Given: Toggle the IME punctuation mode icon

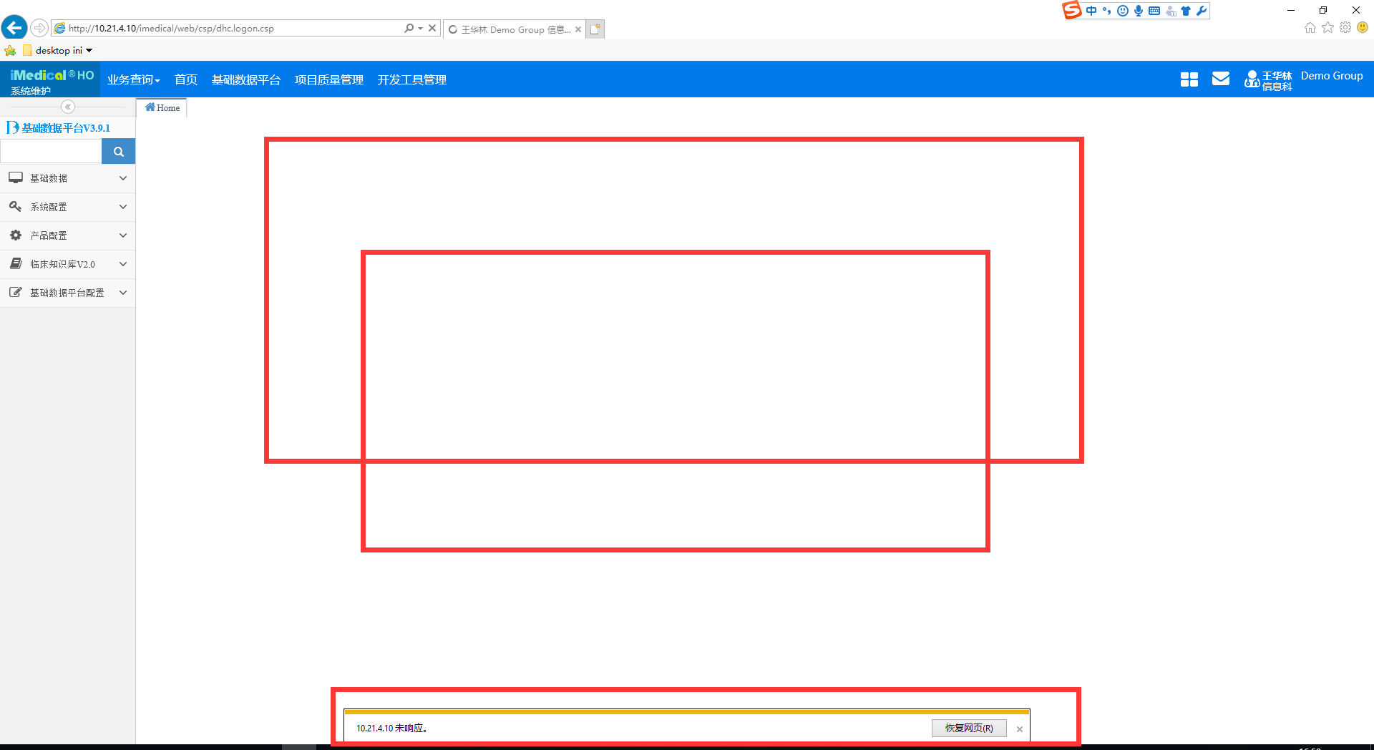Looking at the screenshot, I should 1107,10.
